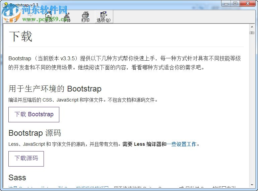Click the 下载 Bootstrap button

(x=34, y=115)
